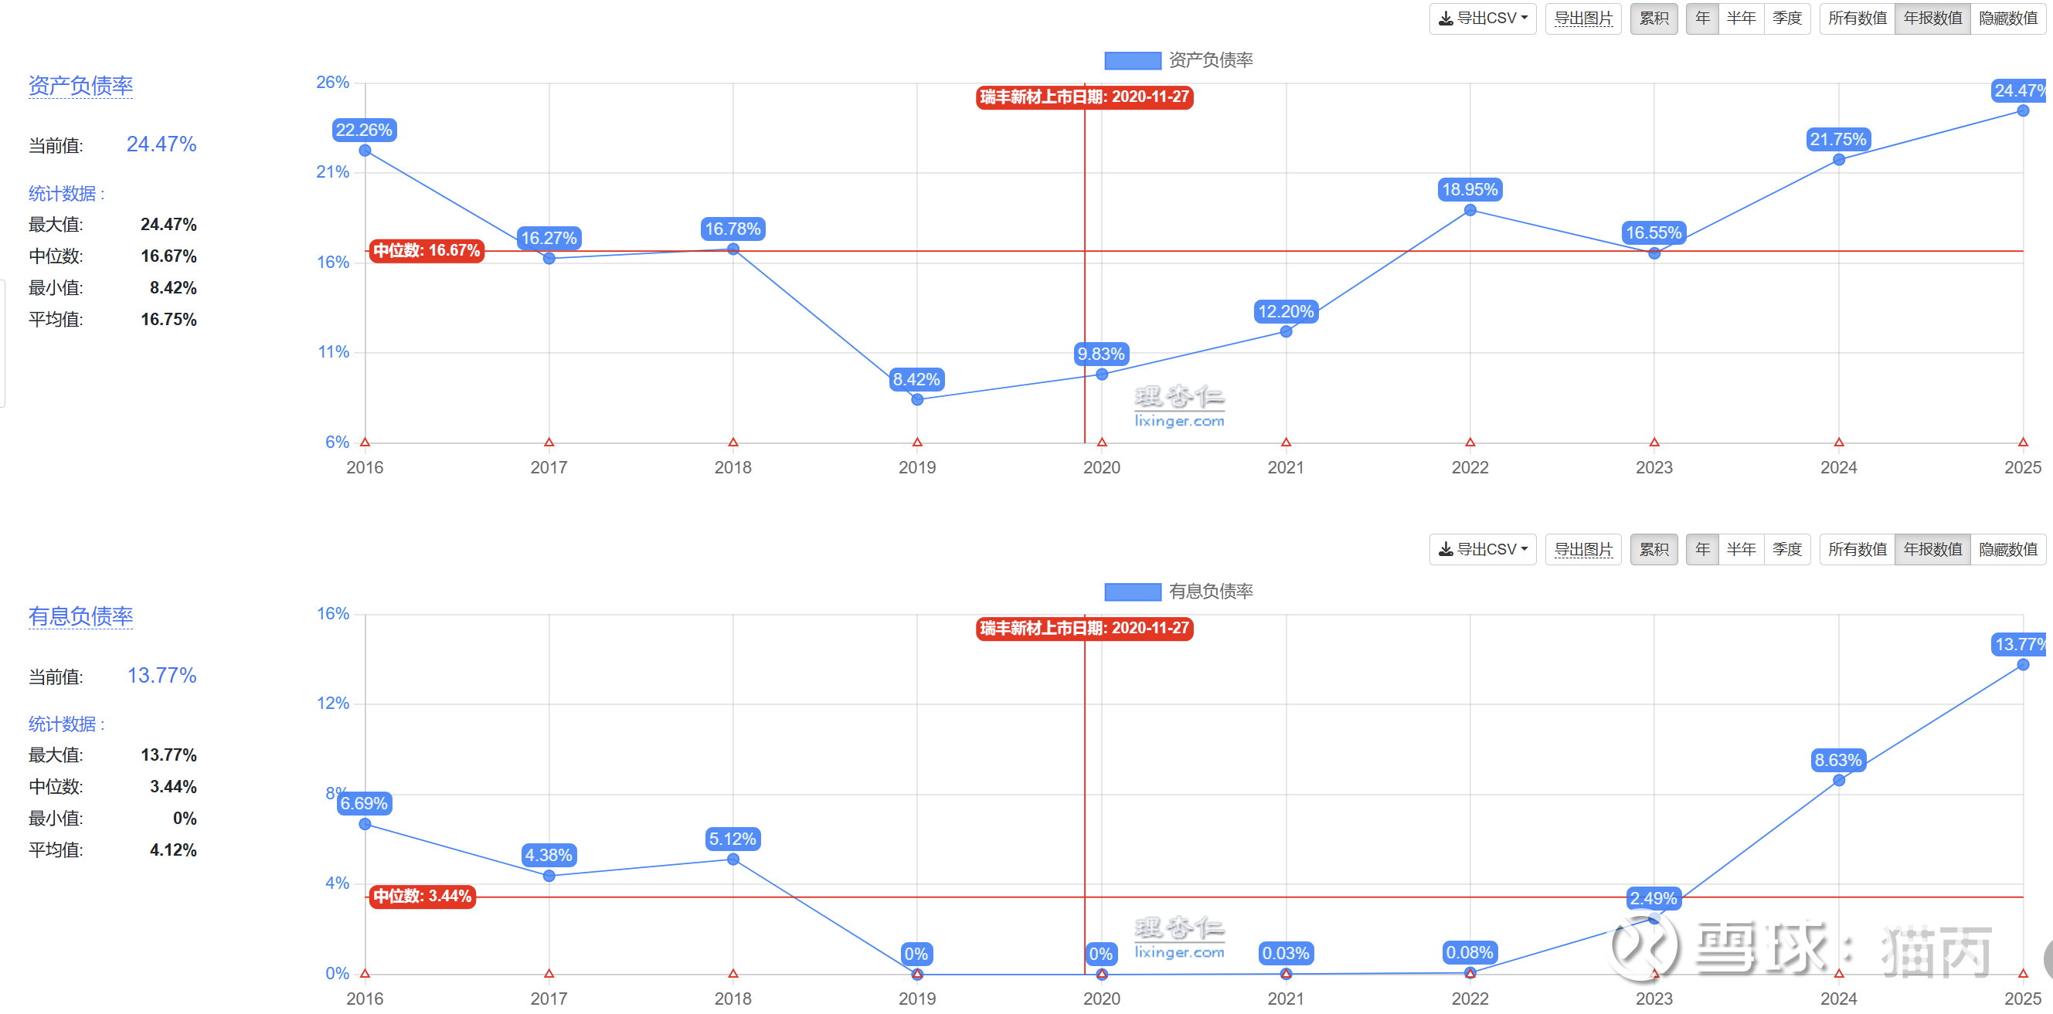Viewport: 2053px width, 1014px height.
Task: Open the bottom chart's 导出CSV dropdown
Action: [1482, 549]
